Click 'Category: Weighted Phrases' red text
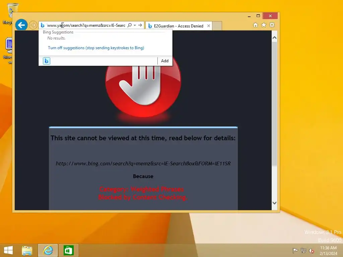Viewport: 343px width, 257px height. click(x=142, y=189)
